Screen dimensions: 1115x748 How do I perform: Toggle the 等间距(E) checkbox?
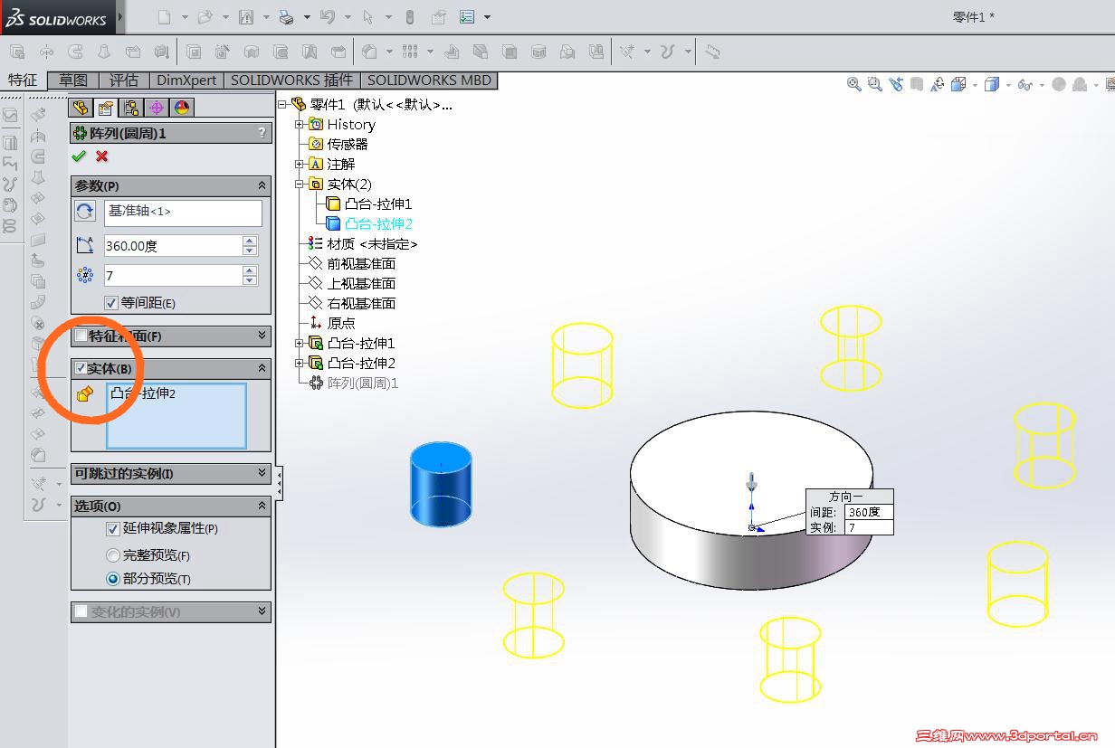coord(111,303)
